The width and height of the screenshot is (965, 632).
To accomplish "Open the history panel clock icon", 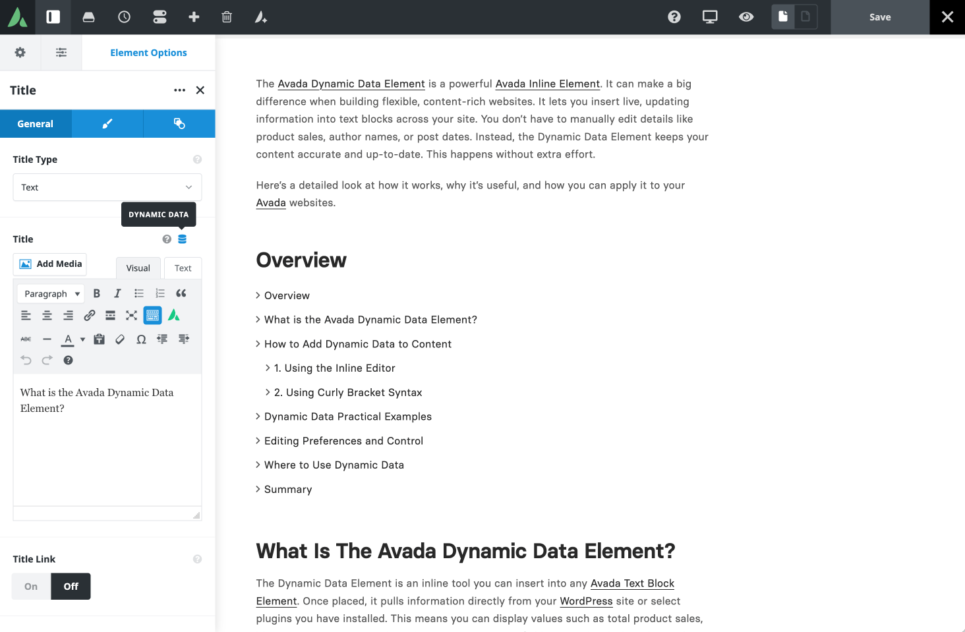I will [x=124, y=17].
